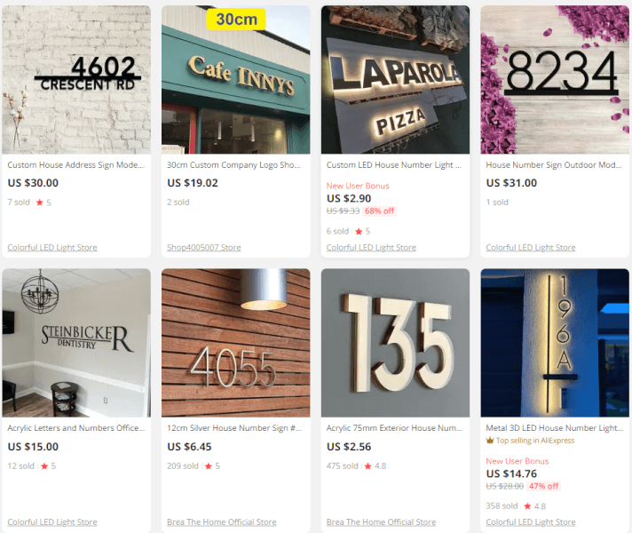
Task: Open the 135 acrylic number image
Action: pos(395,343)
